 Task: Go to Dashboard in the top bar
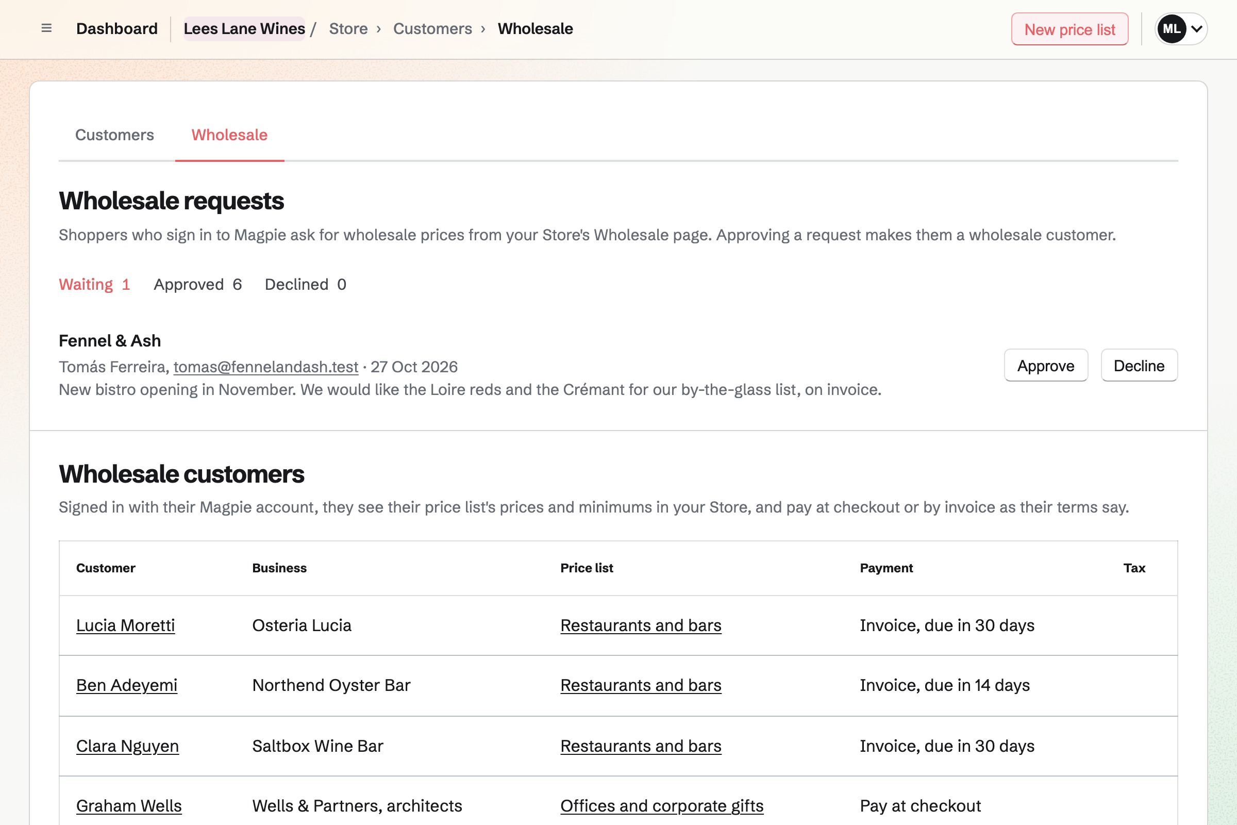[117, 28]
